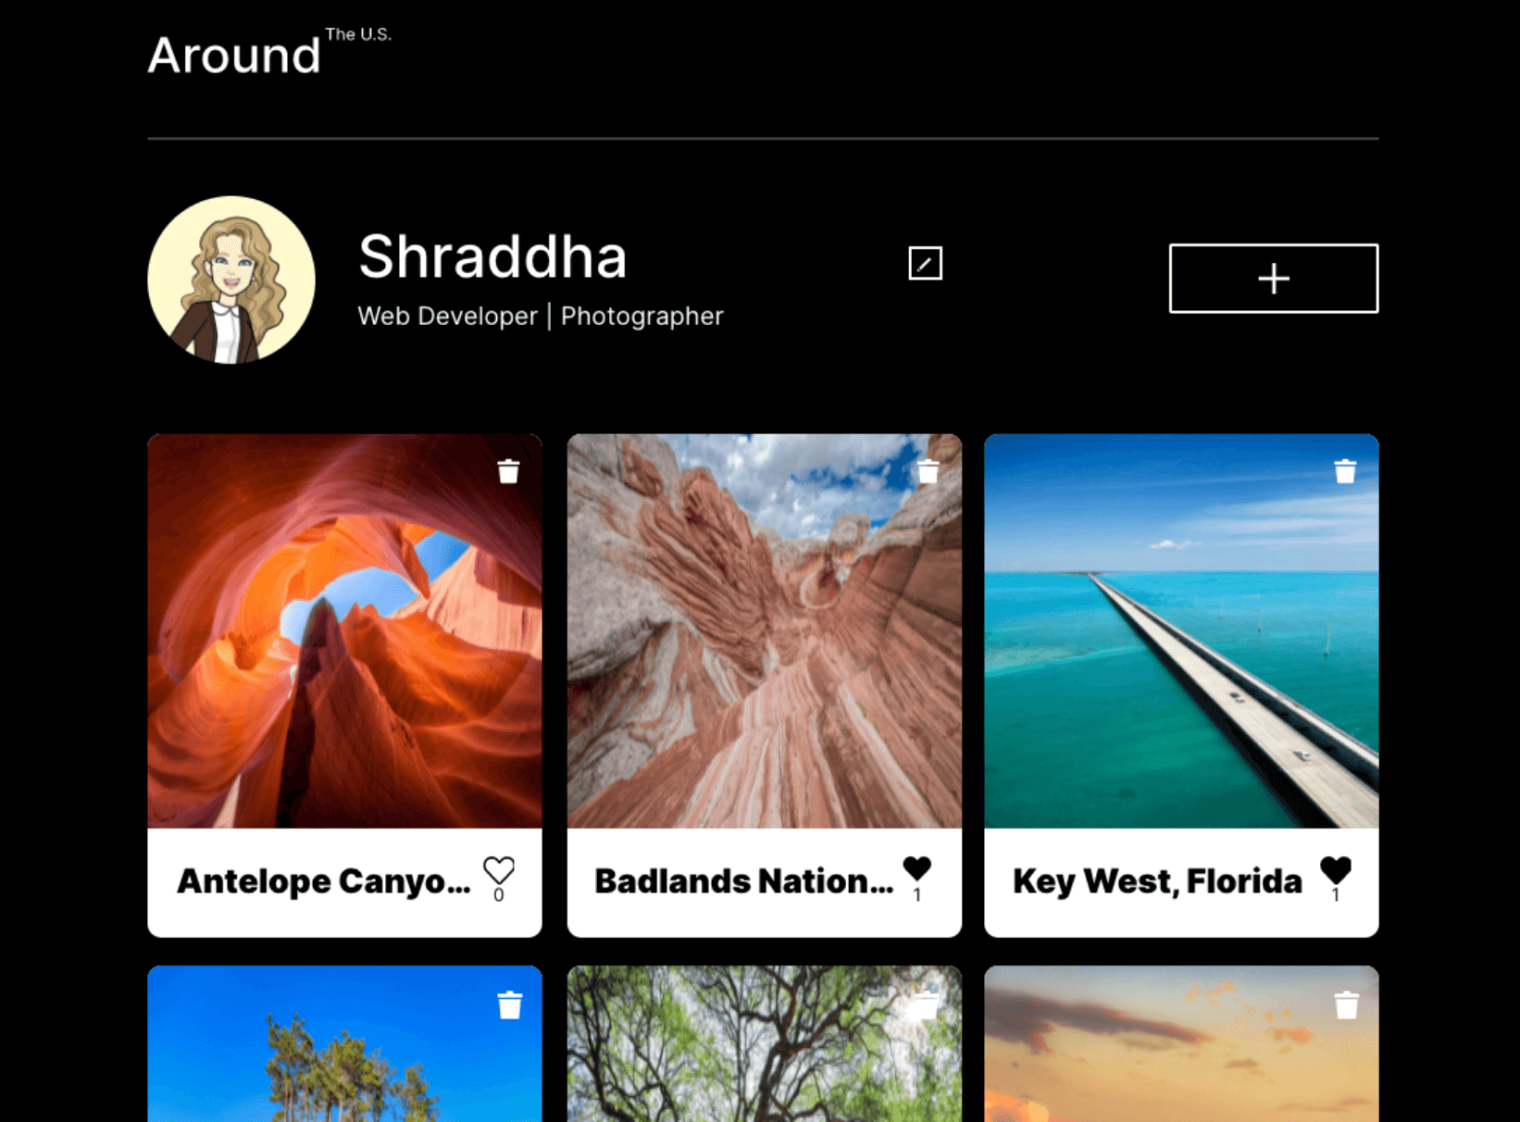The width and height of the screenshot is (1520, 1122).
Task: Delete the Badlands National card via trash icon
Action: (x=928, y=471)
